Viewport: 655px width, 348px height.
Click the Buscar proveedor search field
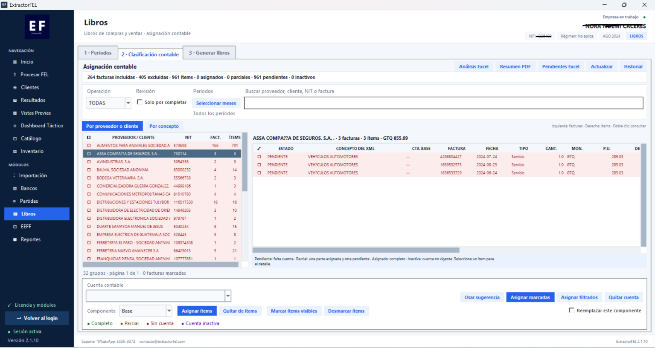coord(443,103)
